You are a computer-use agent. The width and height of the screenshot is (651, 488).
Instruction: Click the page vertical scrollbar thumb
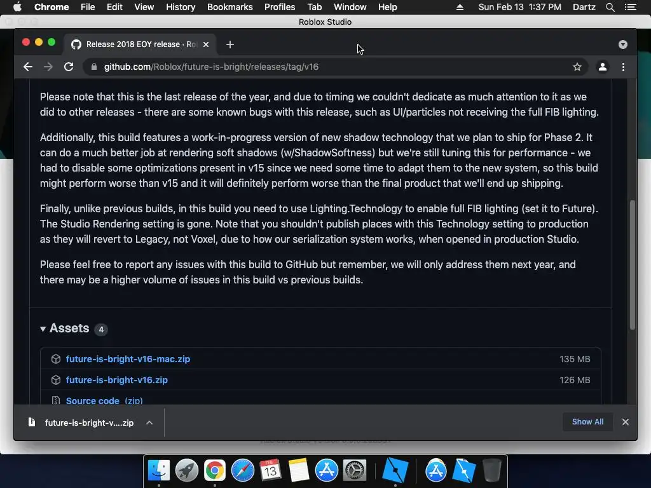point(633,265)
